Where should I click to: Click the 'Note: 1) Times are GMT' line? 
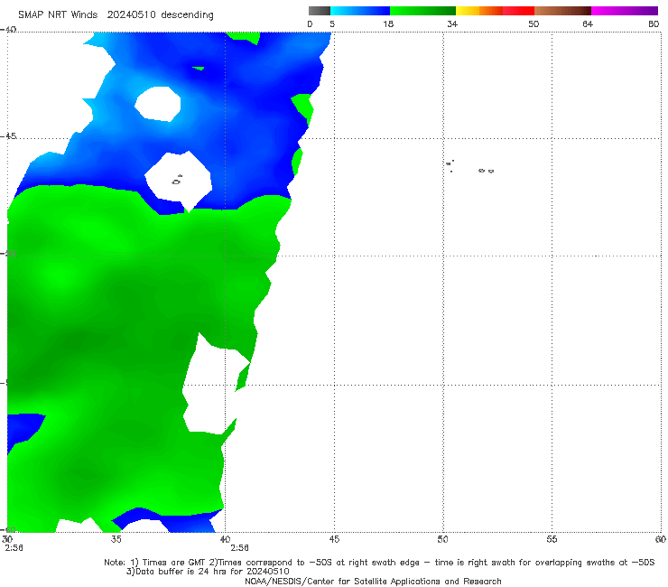pos(379,563)
